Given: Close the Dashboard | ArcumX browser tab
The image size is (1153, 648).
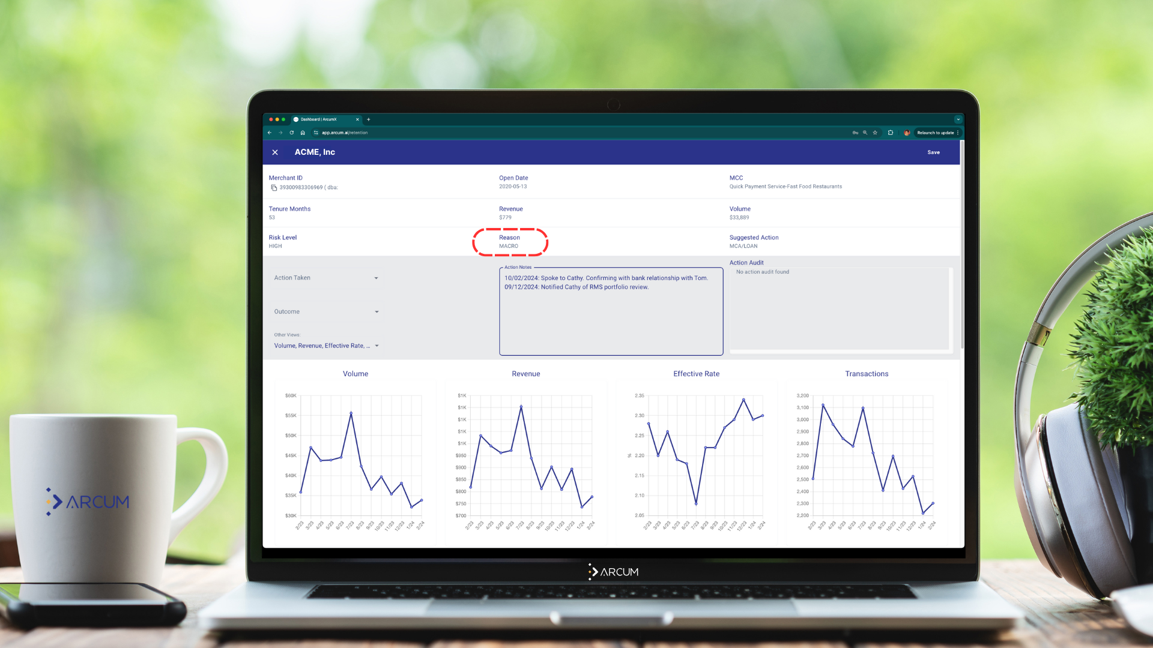Looking at the screenshot, I should pos(357,119).
